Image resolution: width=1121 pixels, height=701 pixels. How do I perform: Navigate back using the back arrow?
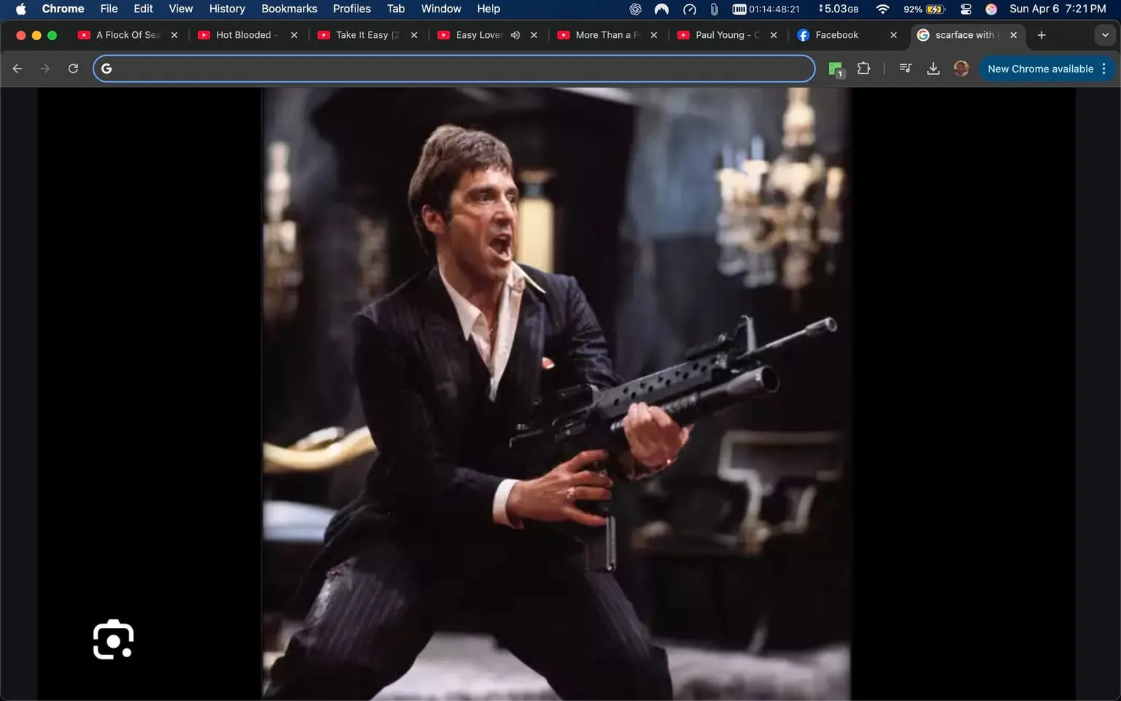coord(17,68)
